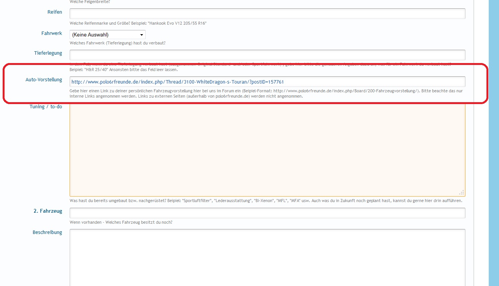Focus the Tieferlegung input field

click(267, 55)
